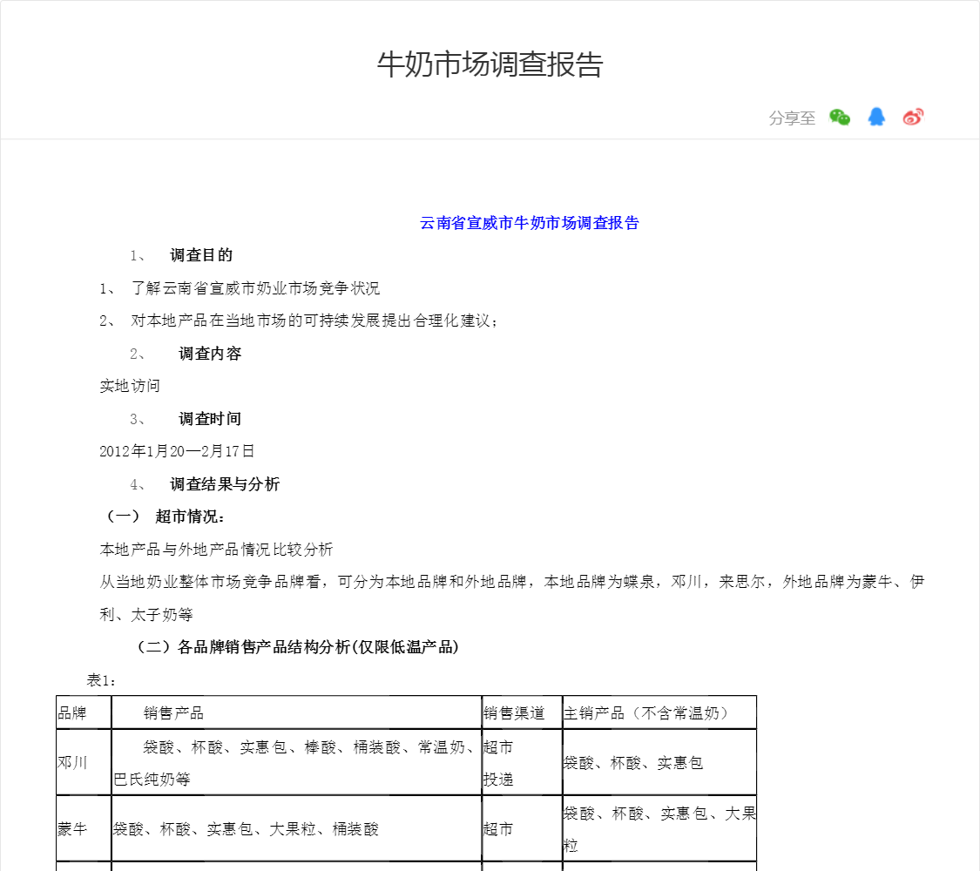Click the 销售渠道 column header

pyautogui.click(x=523, y=712)
